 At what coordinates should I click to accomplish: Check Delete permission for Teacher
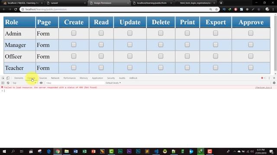pos(161,68)
